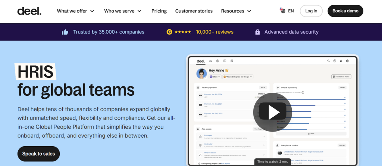Click the deel logo in header
This screenshot has width=382, height=166.
pos(29,11)
